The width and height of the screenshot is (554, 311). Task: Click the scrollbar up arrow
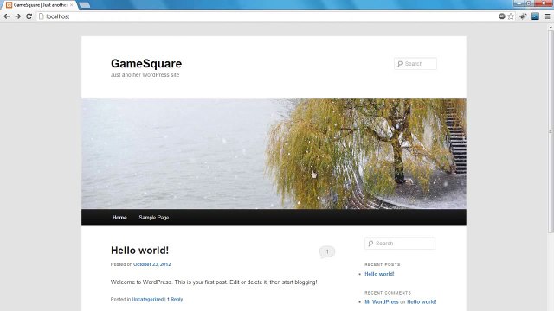coord(551,27)
